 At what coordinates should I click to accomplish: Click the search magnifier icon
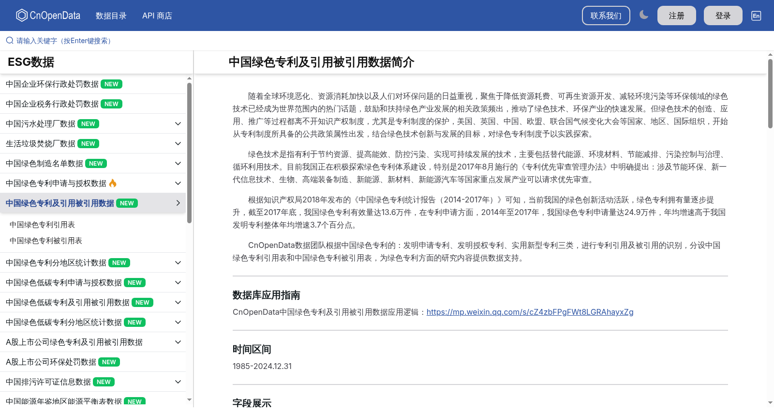pos(10,41)
